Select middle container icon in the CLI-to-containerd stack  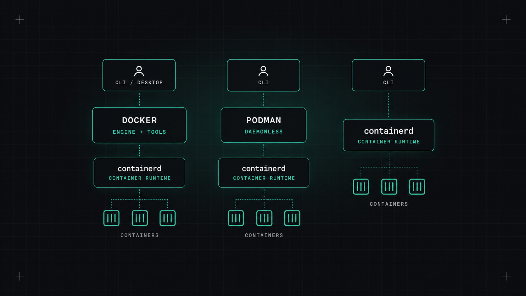click(x=389, y=187)
